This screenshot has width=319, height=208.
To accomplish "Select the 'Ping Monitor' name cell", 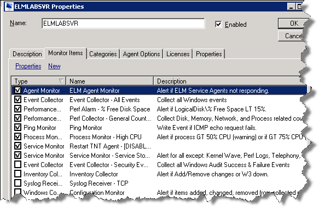I will [x=86, y=128].
